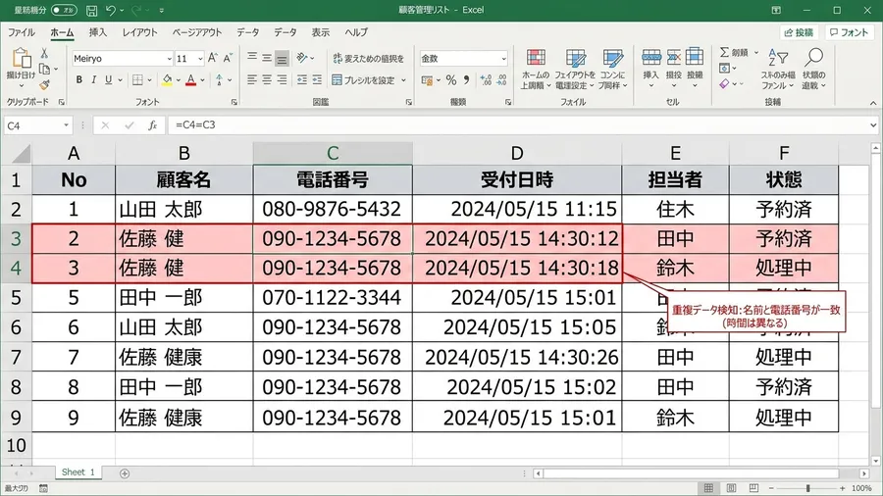Center text horizontally

click(x=266, y=79)
